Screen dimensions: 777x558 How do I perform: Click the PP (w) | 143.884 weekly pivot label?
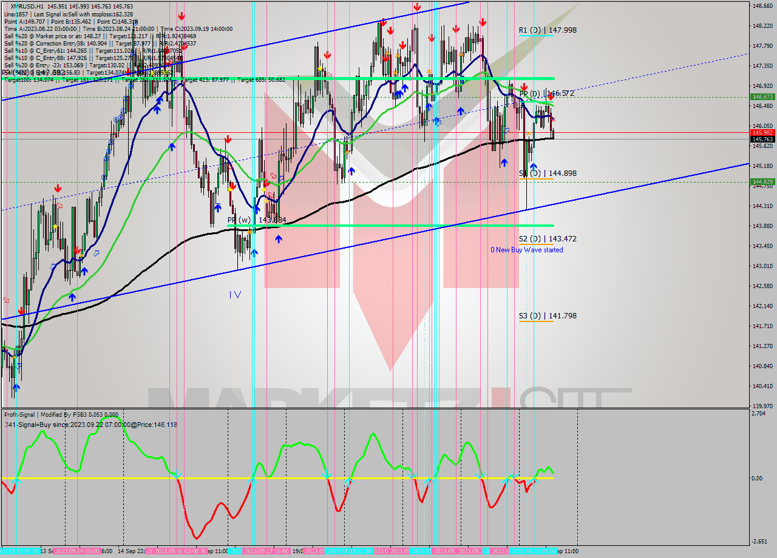tap(257, 220)
